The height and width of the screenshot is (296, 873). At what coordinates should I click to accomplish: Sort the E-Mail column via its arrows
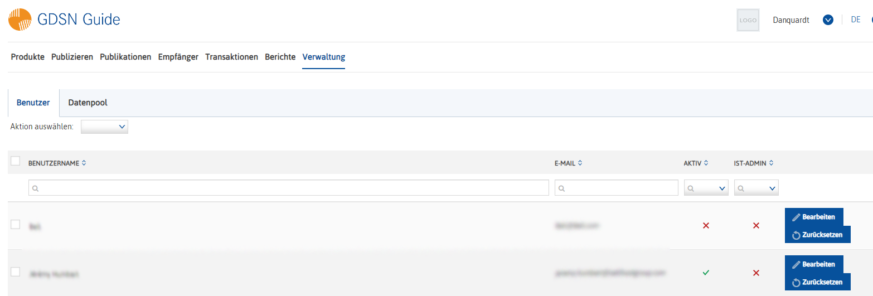coord(580,163)
